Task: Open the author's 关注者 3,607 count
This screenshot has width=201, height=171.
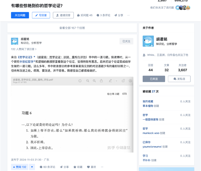Action: (x=182, y=68)
